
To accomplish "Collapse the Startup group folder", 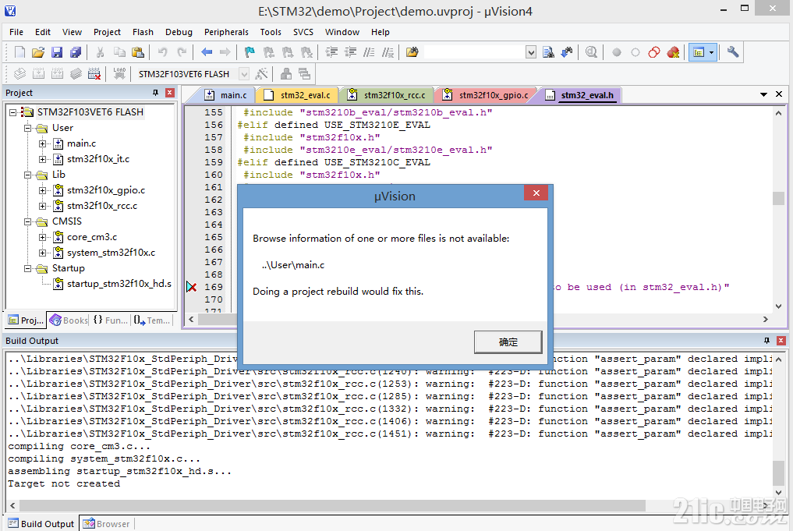I will pos(28,268).
